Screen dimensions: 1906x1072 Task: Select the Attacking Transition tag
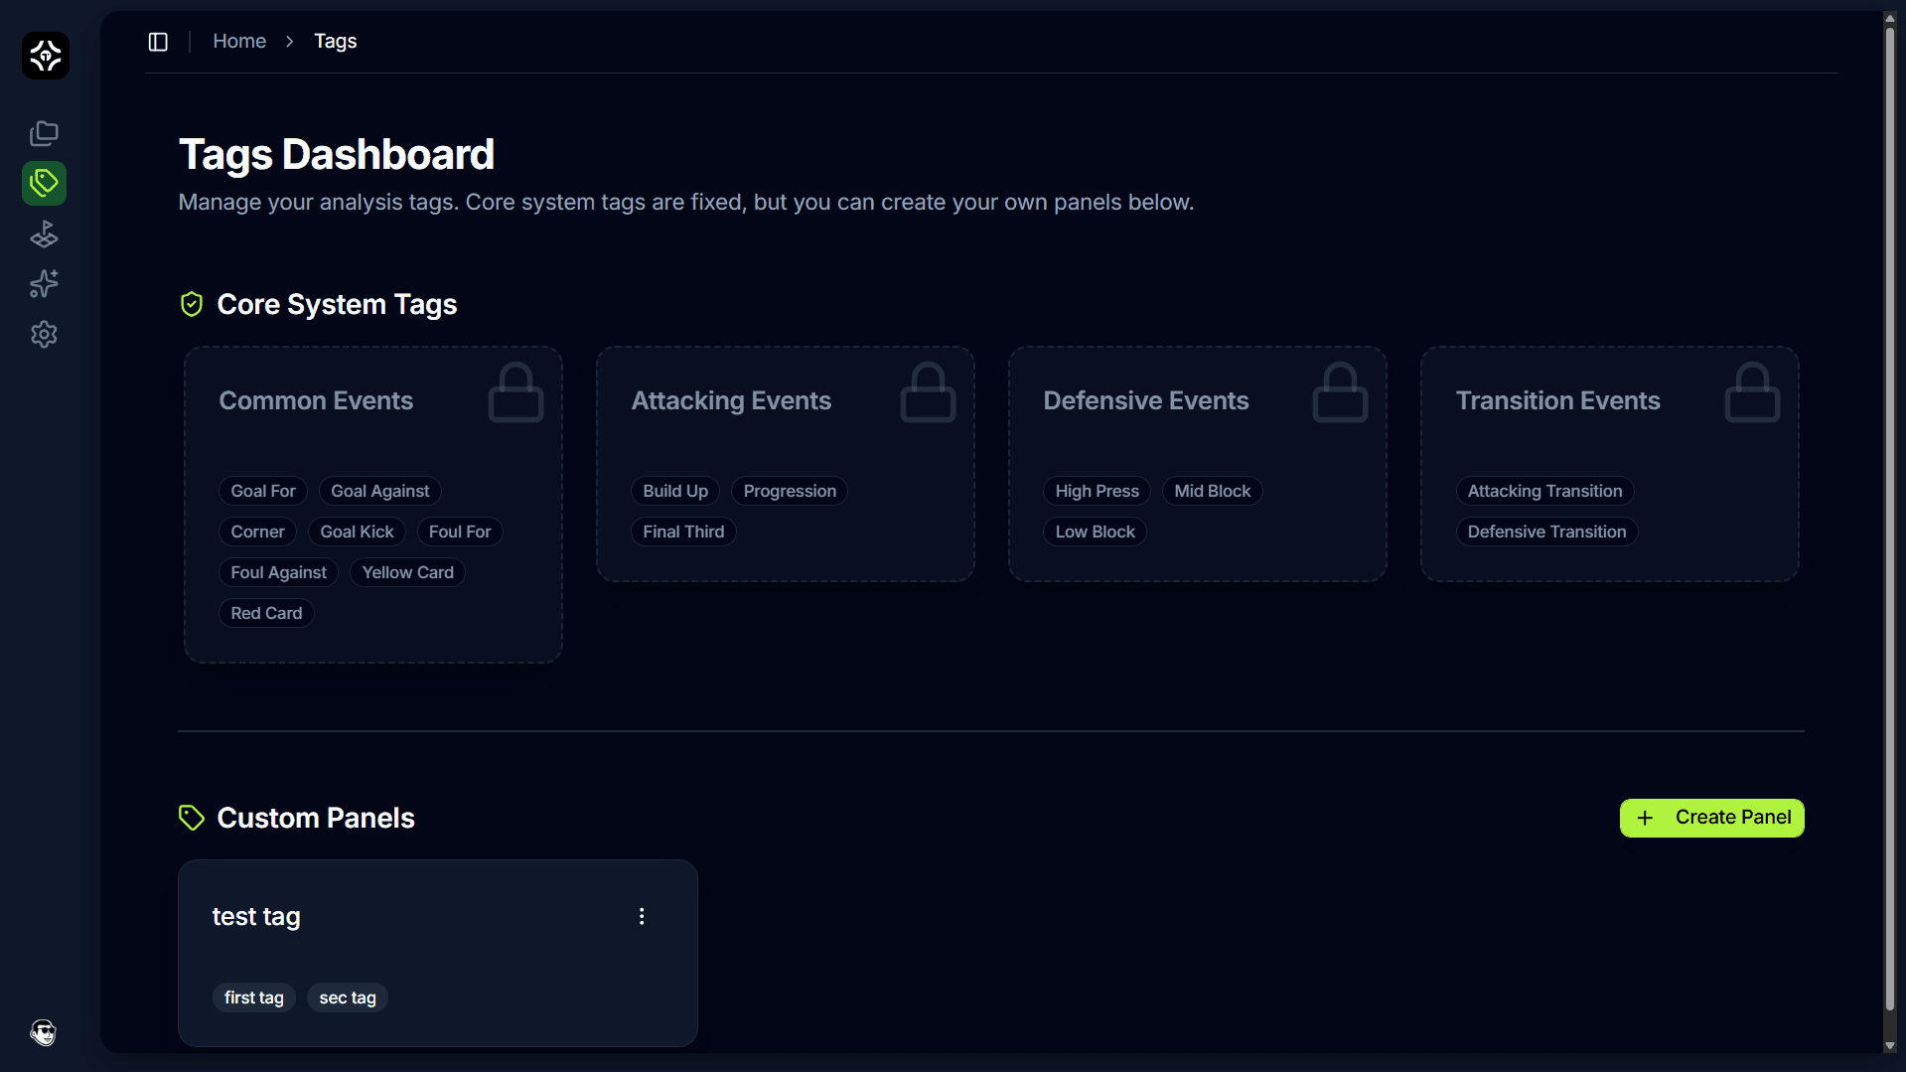[1544, 491]
